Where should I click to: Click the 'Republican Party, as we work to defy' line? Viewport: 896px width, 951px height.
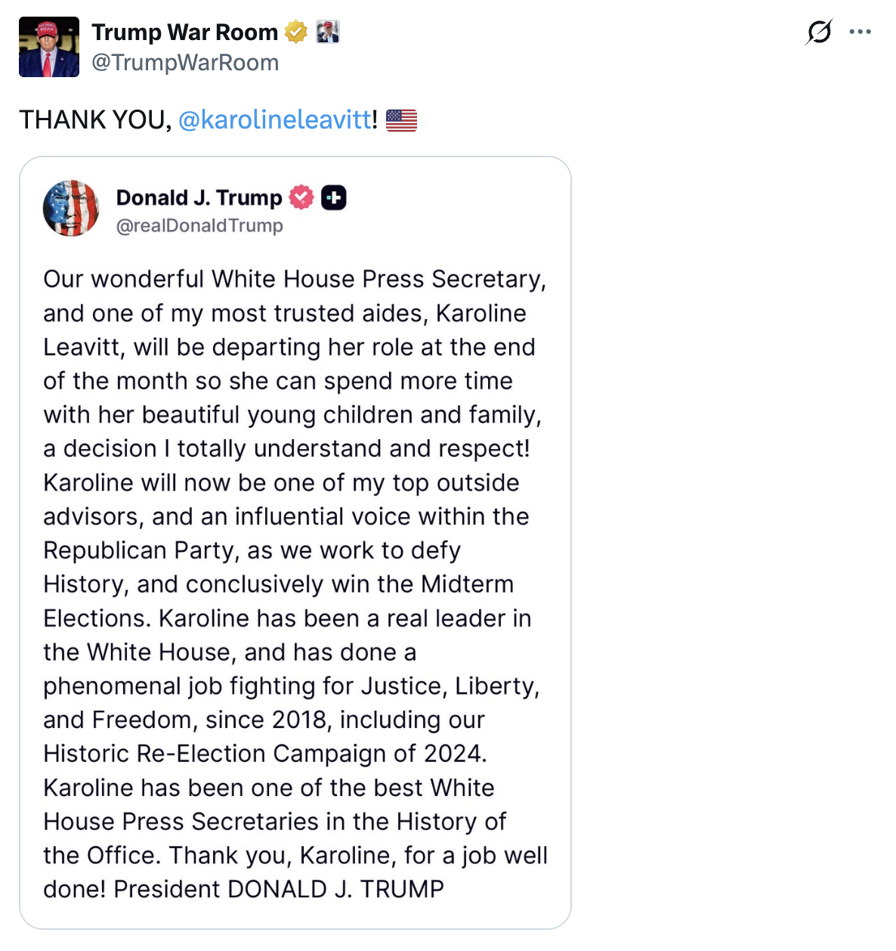click(252, 550)
